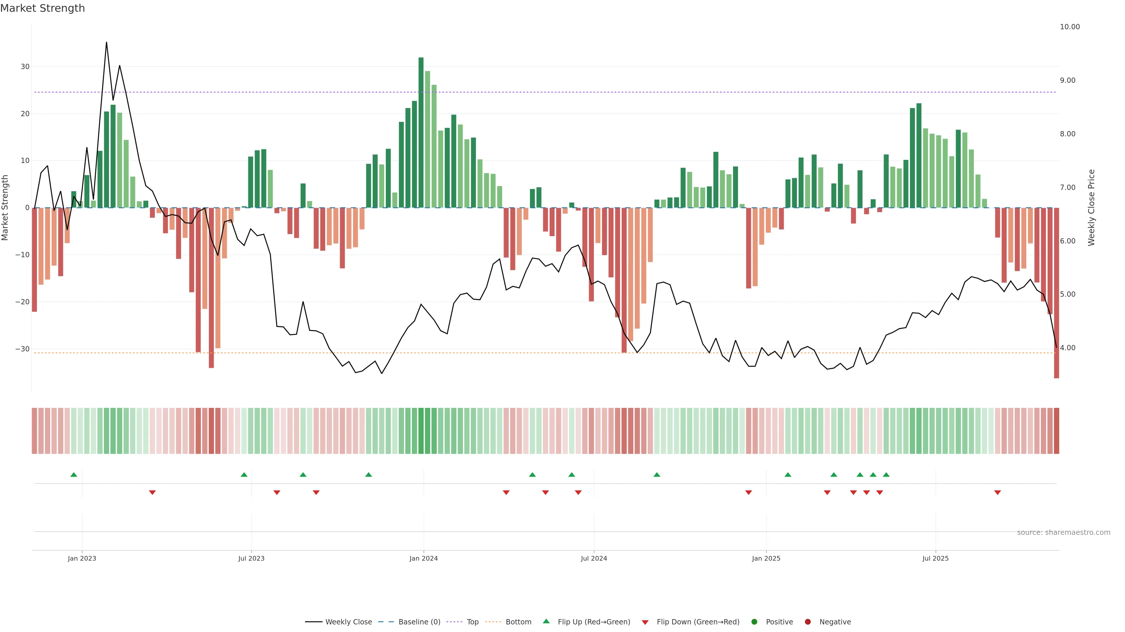Click the red Flip Down triangle legend icon
This screenshot has height=632, width=1125.
(x=645, y=622)
